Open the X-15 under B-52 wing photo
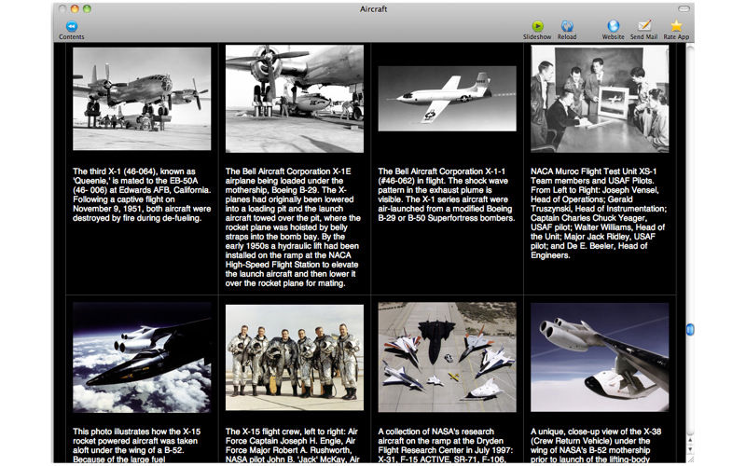This screenshot has height=466, width=746. pos(142,357)
